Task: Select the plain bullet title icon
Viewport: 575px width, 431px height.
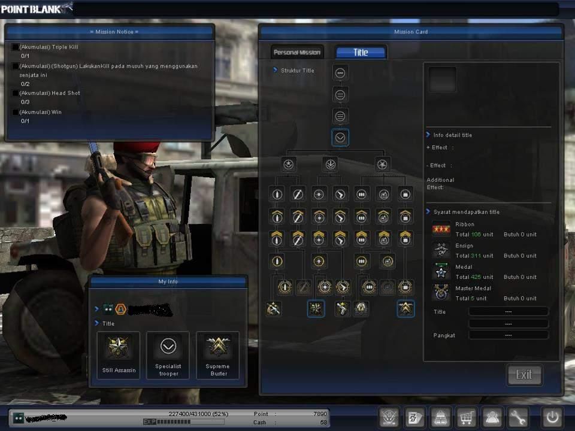Action: pos(277,194)
